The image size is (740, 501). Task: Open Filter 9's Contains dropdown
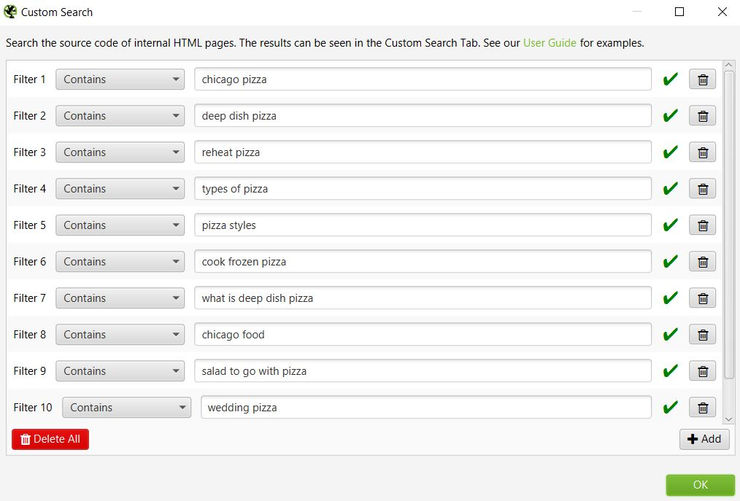point(120,370)
